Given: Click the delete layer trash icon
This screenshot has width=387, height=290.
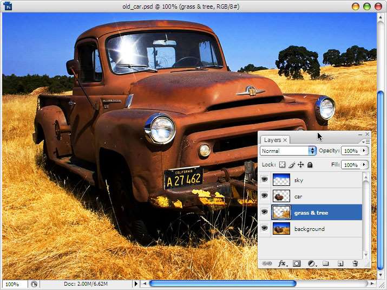Looking at the screenshot, I should click(x=355, y=263).
